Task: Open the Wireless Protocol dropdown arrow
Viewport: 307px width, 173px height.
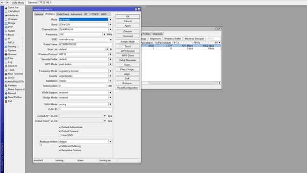Action: click(x=110, y=54)
